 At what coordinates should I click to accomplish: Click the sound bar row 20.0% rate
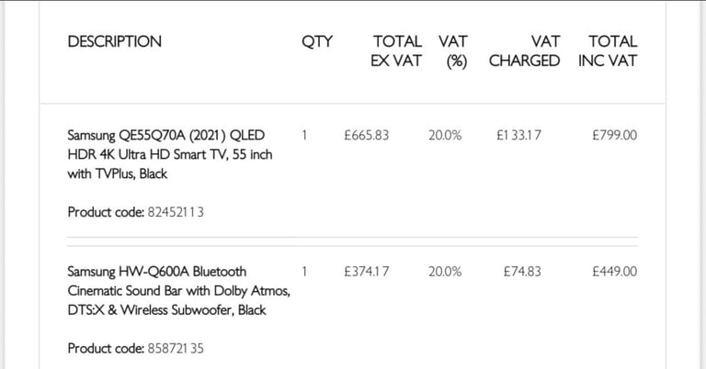[x=445, y=271]
